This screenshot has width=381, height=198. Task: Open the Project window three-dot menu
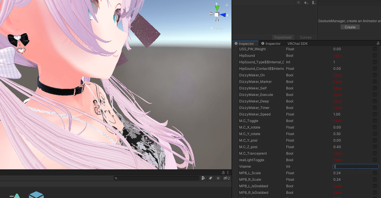point(228,172)
